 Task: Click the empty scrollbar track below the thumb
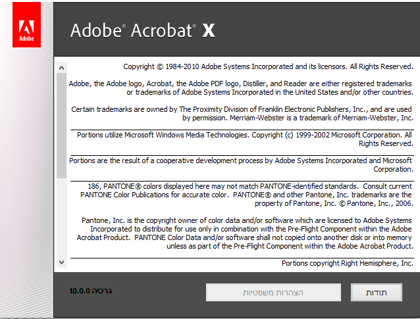pyautogui.click(x=62, y=217)
